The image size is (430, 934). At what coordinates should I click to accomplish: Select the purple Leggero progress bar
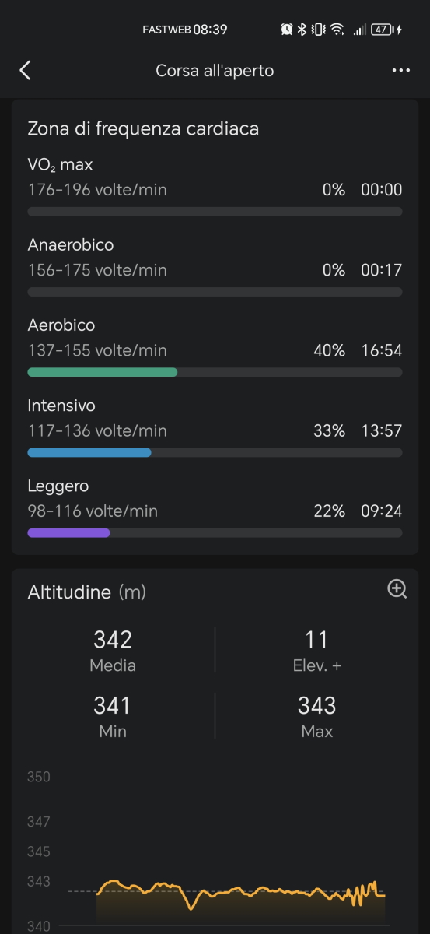point(68,533)
